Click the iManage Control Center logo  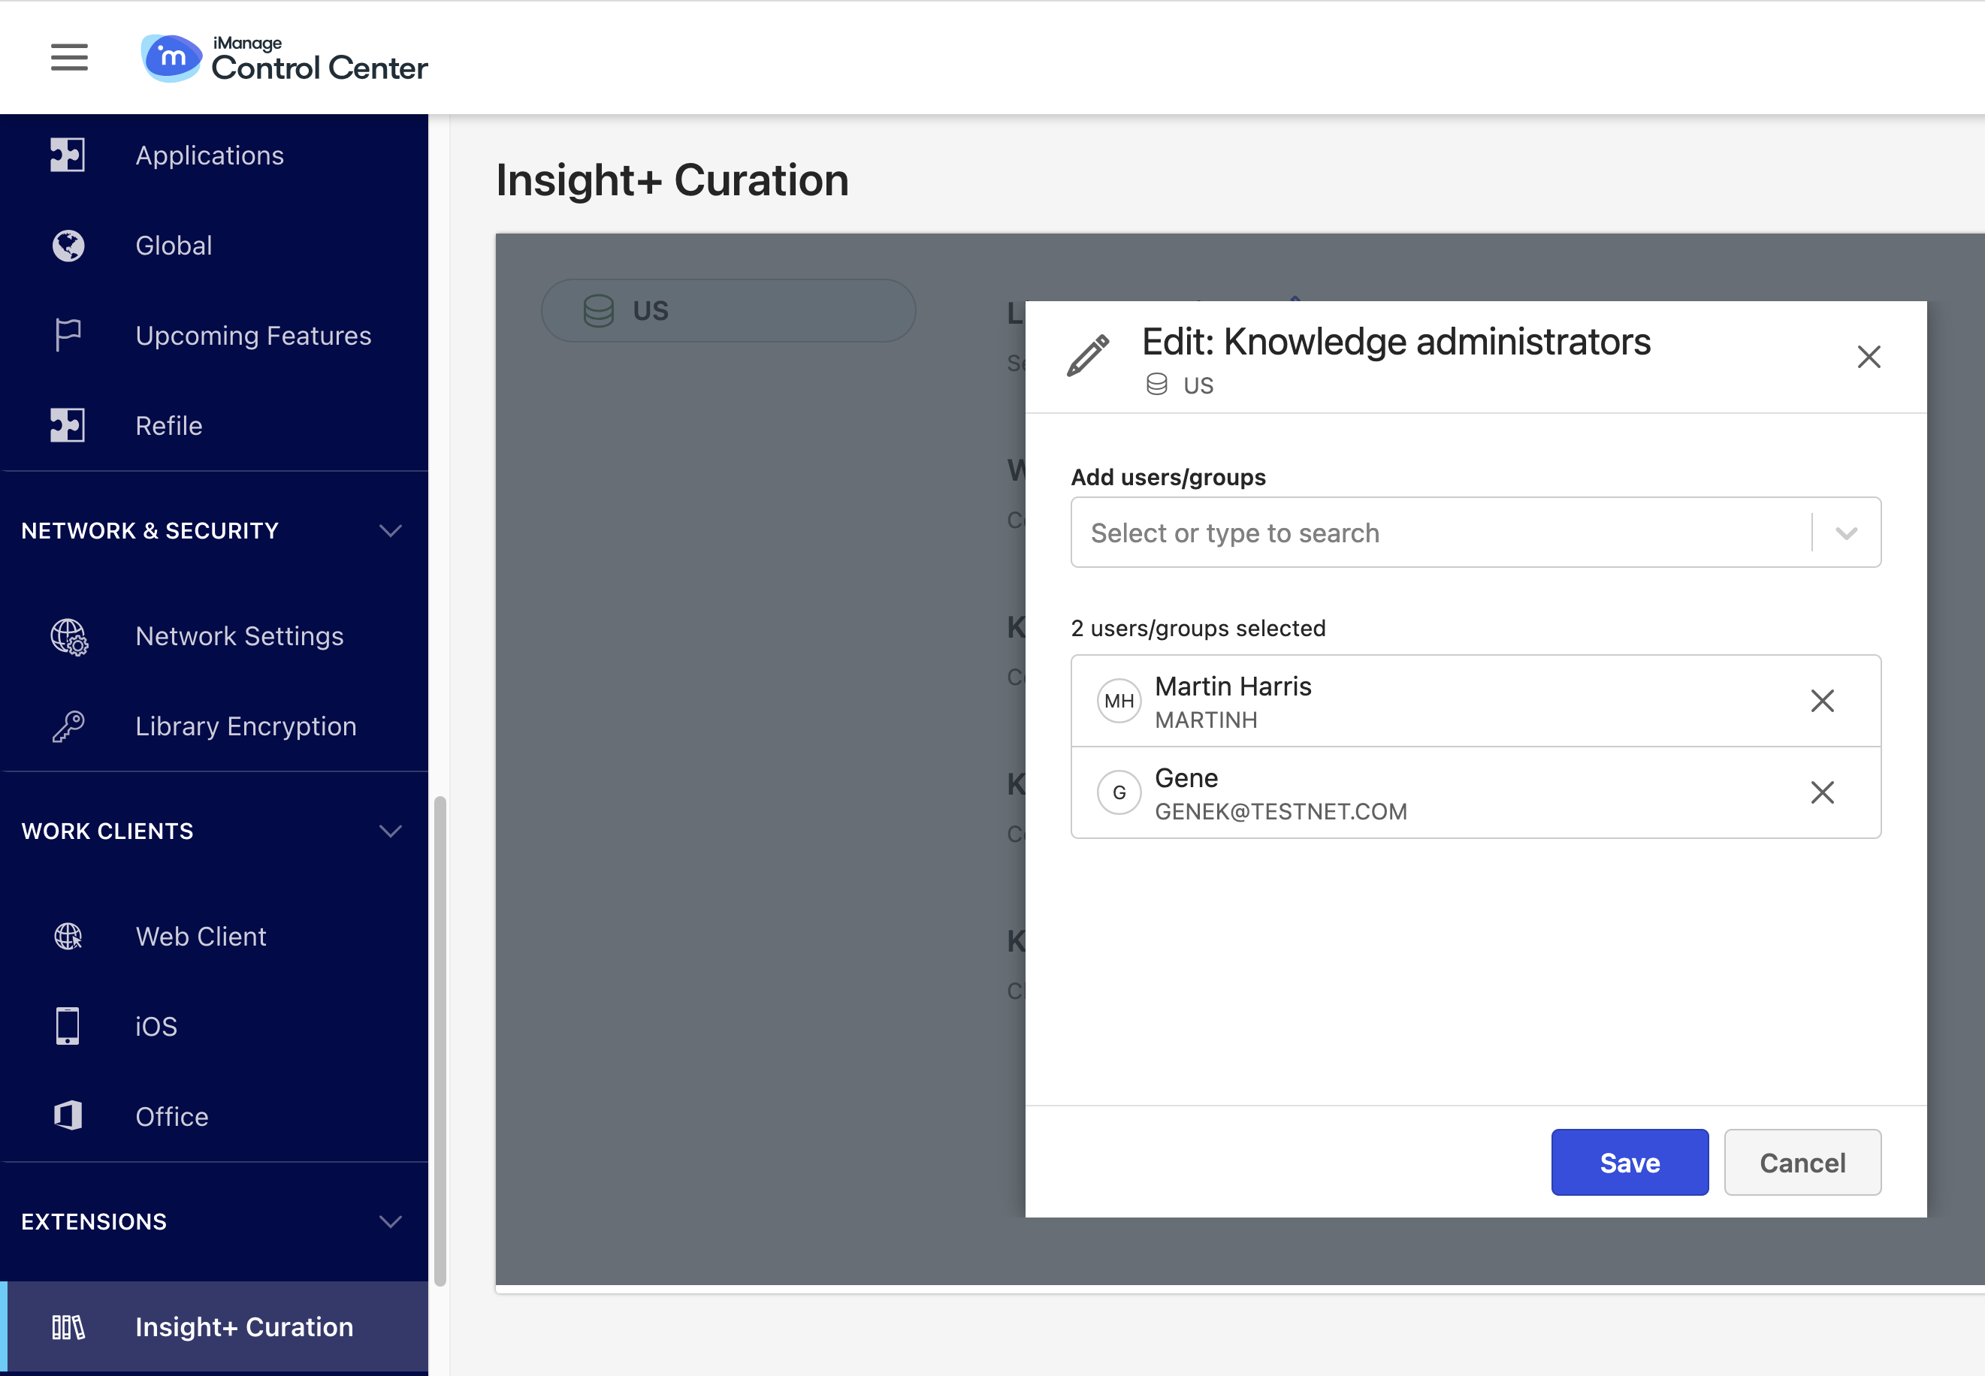[285, 59]
